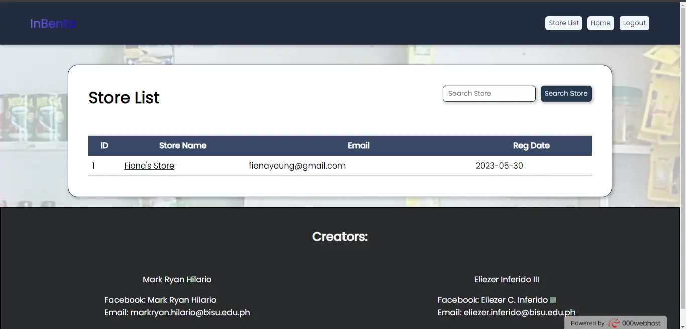Open Fiona's Store link
Screen dimensions: 686x329
149,166
